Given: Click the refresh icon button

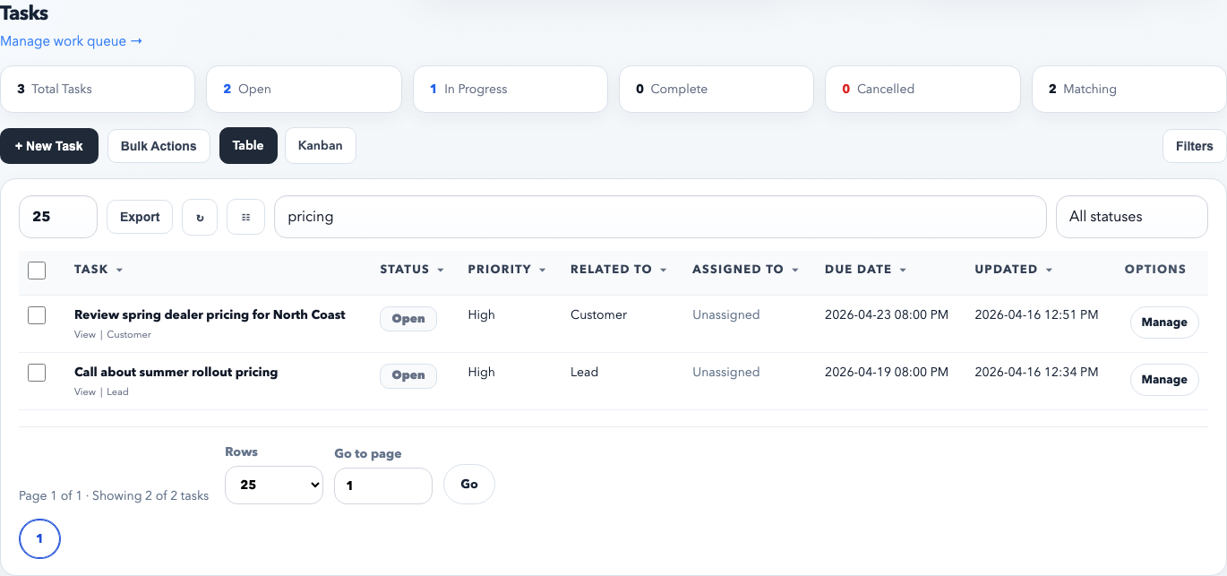Looking at the screenshot, I should 200,217.
